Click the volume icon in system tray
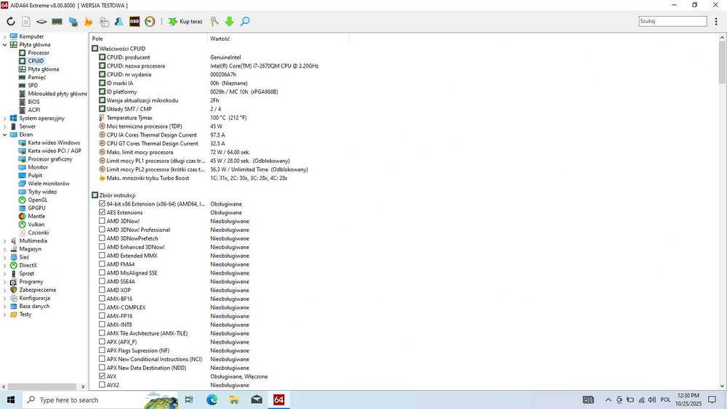The width and height of the screenshot is (727, 409). pyautogui.click(x=652, y=400)
